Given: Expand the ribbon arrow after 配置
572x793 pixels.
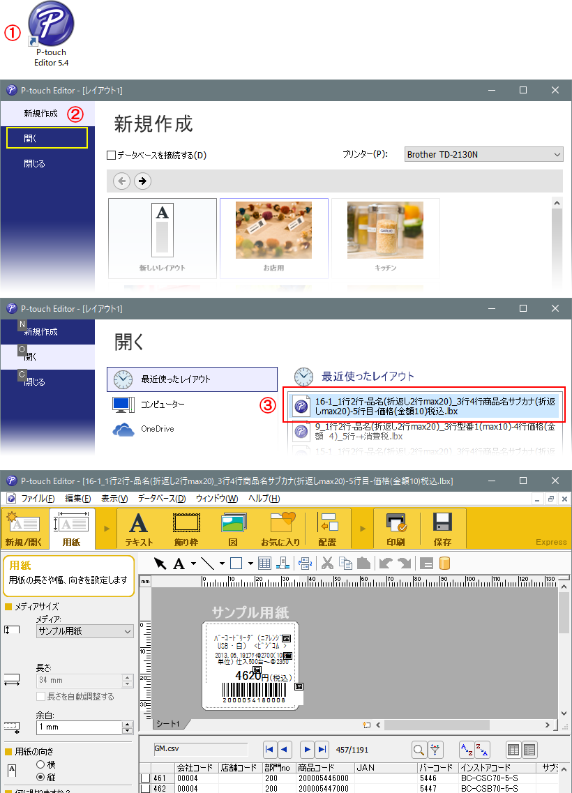Looking at the screenshot, I should 363,529.
